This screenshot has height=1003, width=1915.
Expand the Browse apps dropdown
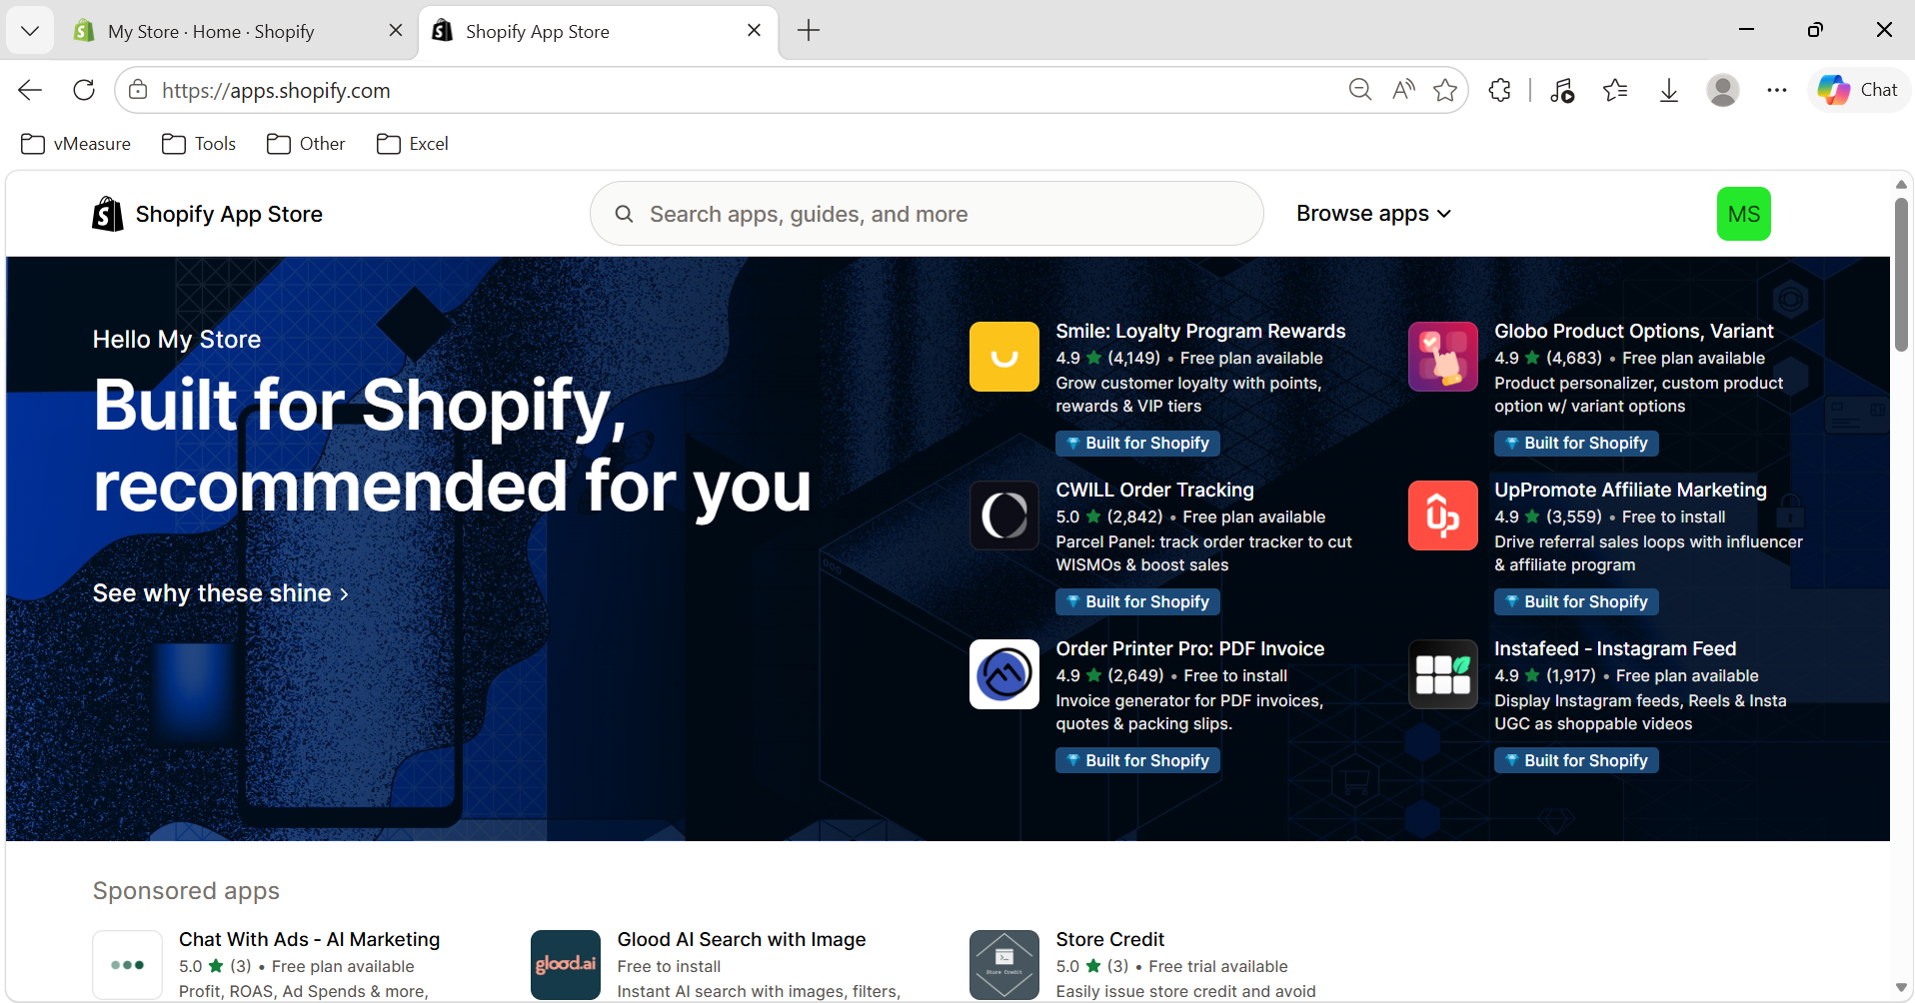click(1373, 214)
